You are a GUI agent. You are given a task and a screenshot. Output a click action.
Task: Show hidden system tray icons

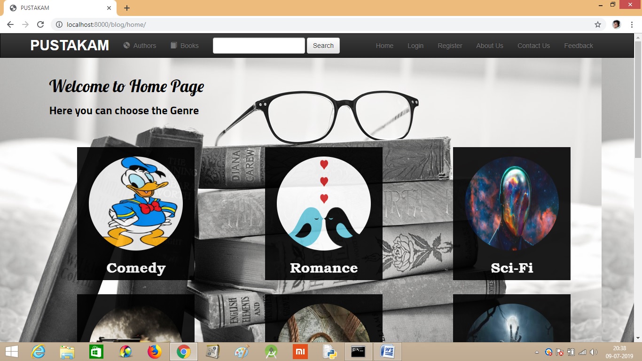pyautogui.click(x=537, y=352)
